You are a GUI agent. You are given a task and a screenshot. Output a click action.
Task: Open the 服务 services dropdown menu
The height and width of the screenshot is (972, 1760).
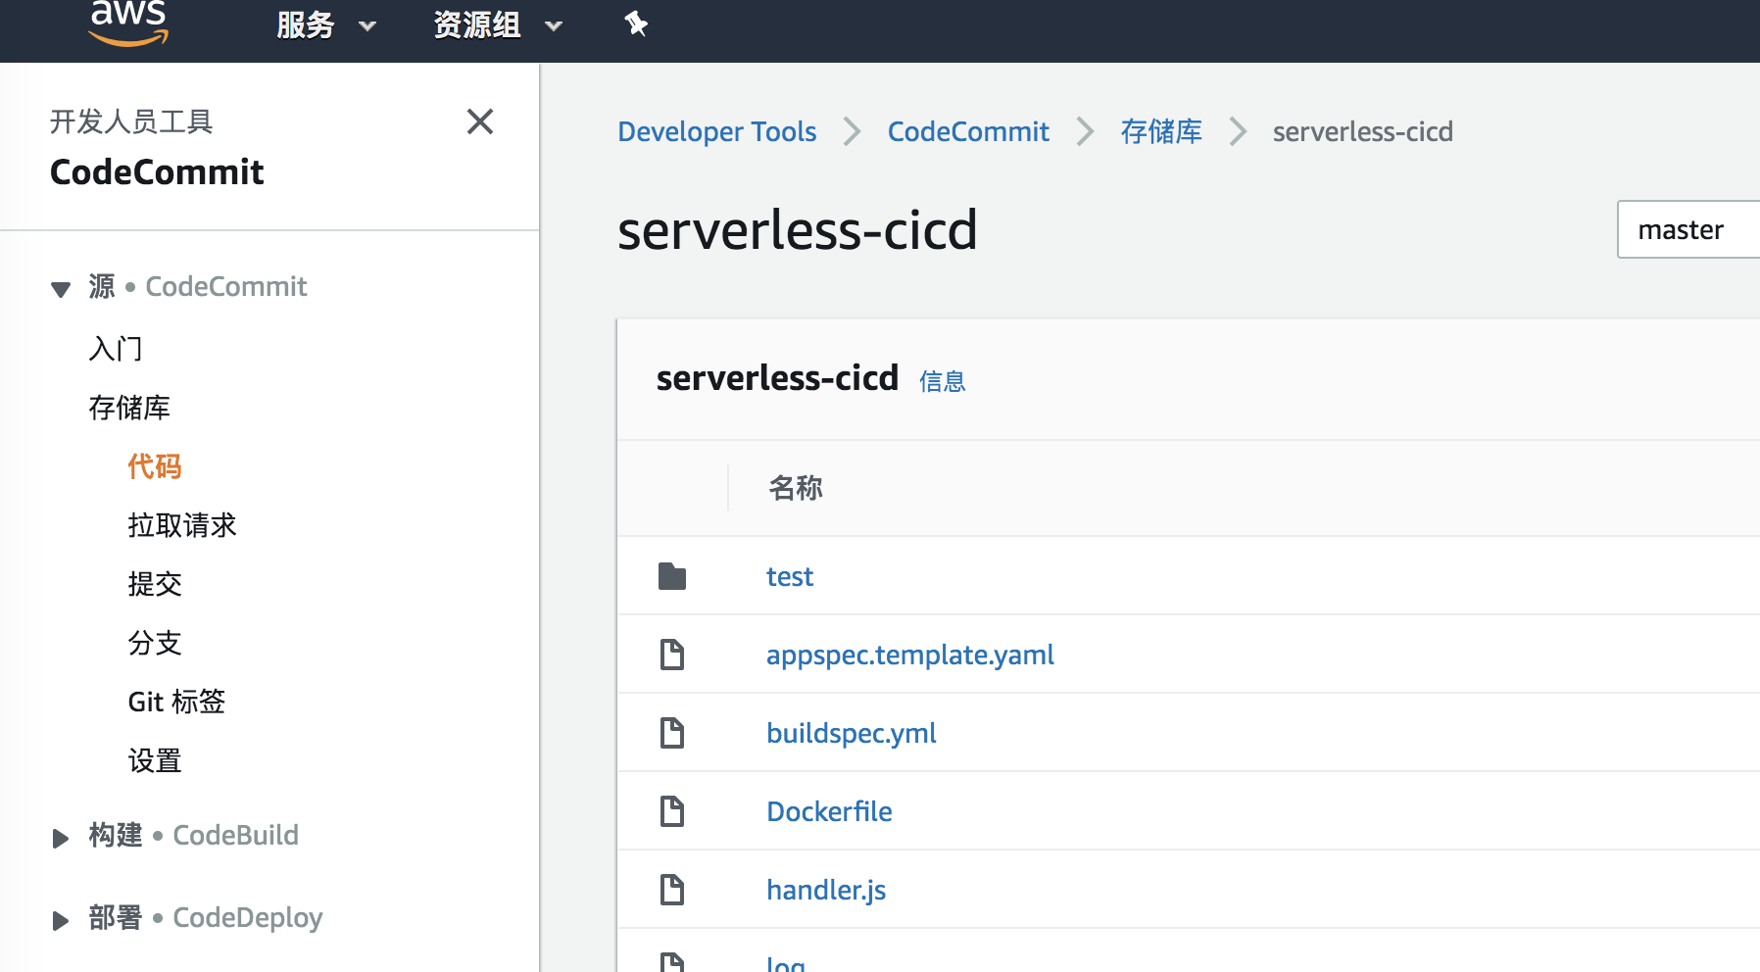[326, 24]
